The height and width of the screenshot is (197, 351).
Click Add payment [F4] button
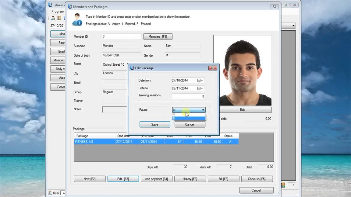click(156, 179)
